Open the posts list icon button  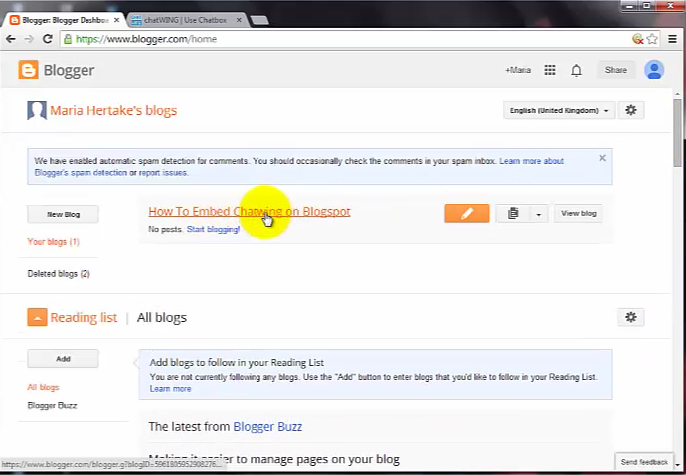[x=513, y=213]
